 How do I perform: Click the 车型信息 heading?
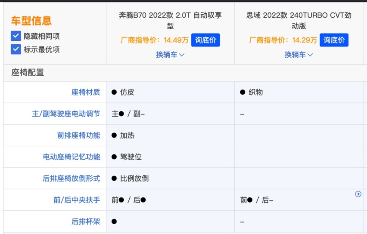[x=31, y=21]
